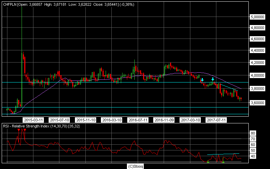Click the 4,80000 price axis label
This screenshot has width=270, height=169.
click(258, 28)
